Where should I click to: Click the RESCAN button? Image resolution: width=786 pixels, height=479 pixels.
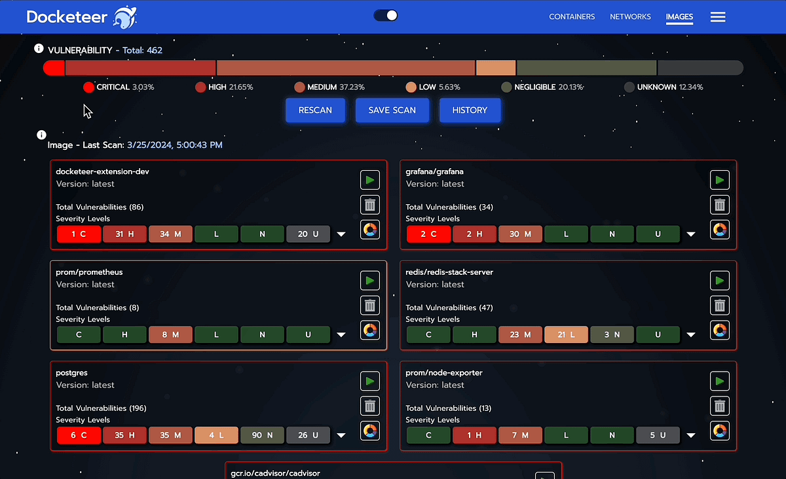pos(315,110)
